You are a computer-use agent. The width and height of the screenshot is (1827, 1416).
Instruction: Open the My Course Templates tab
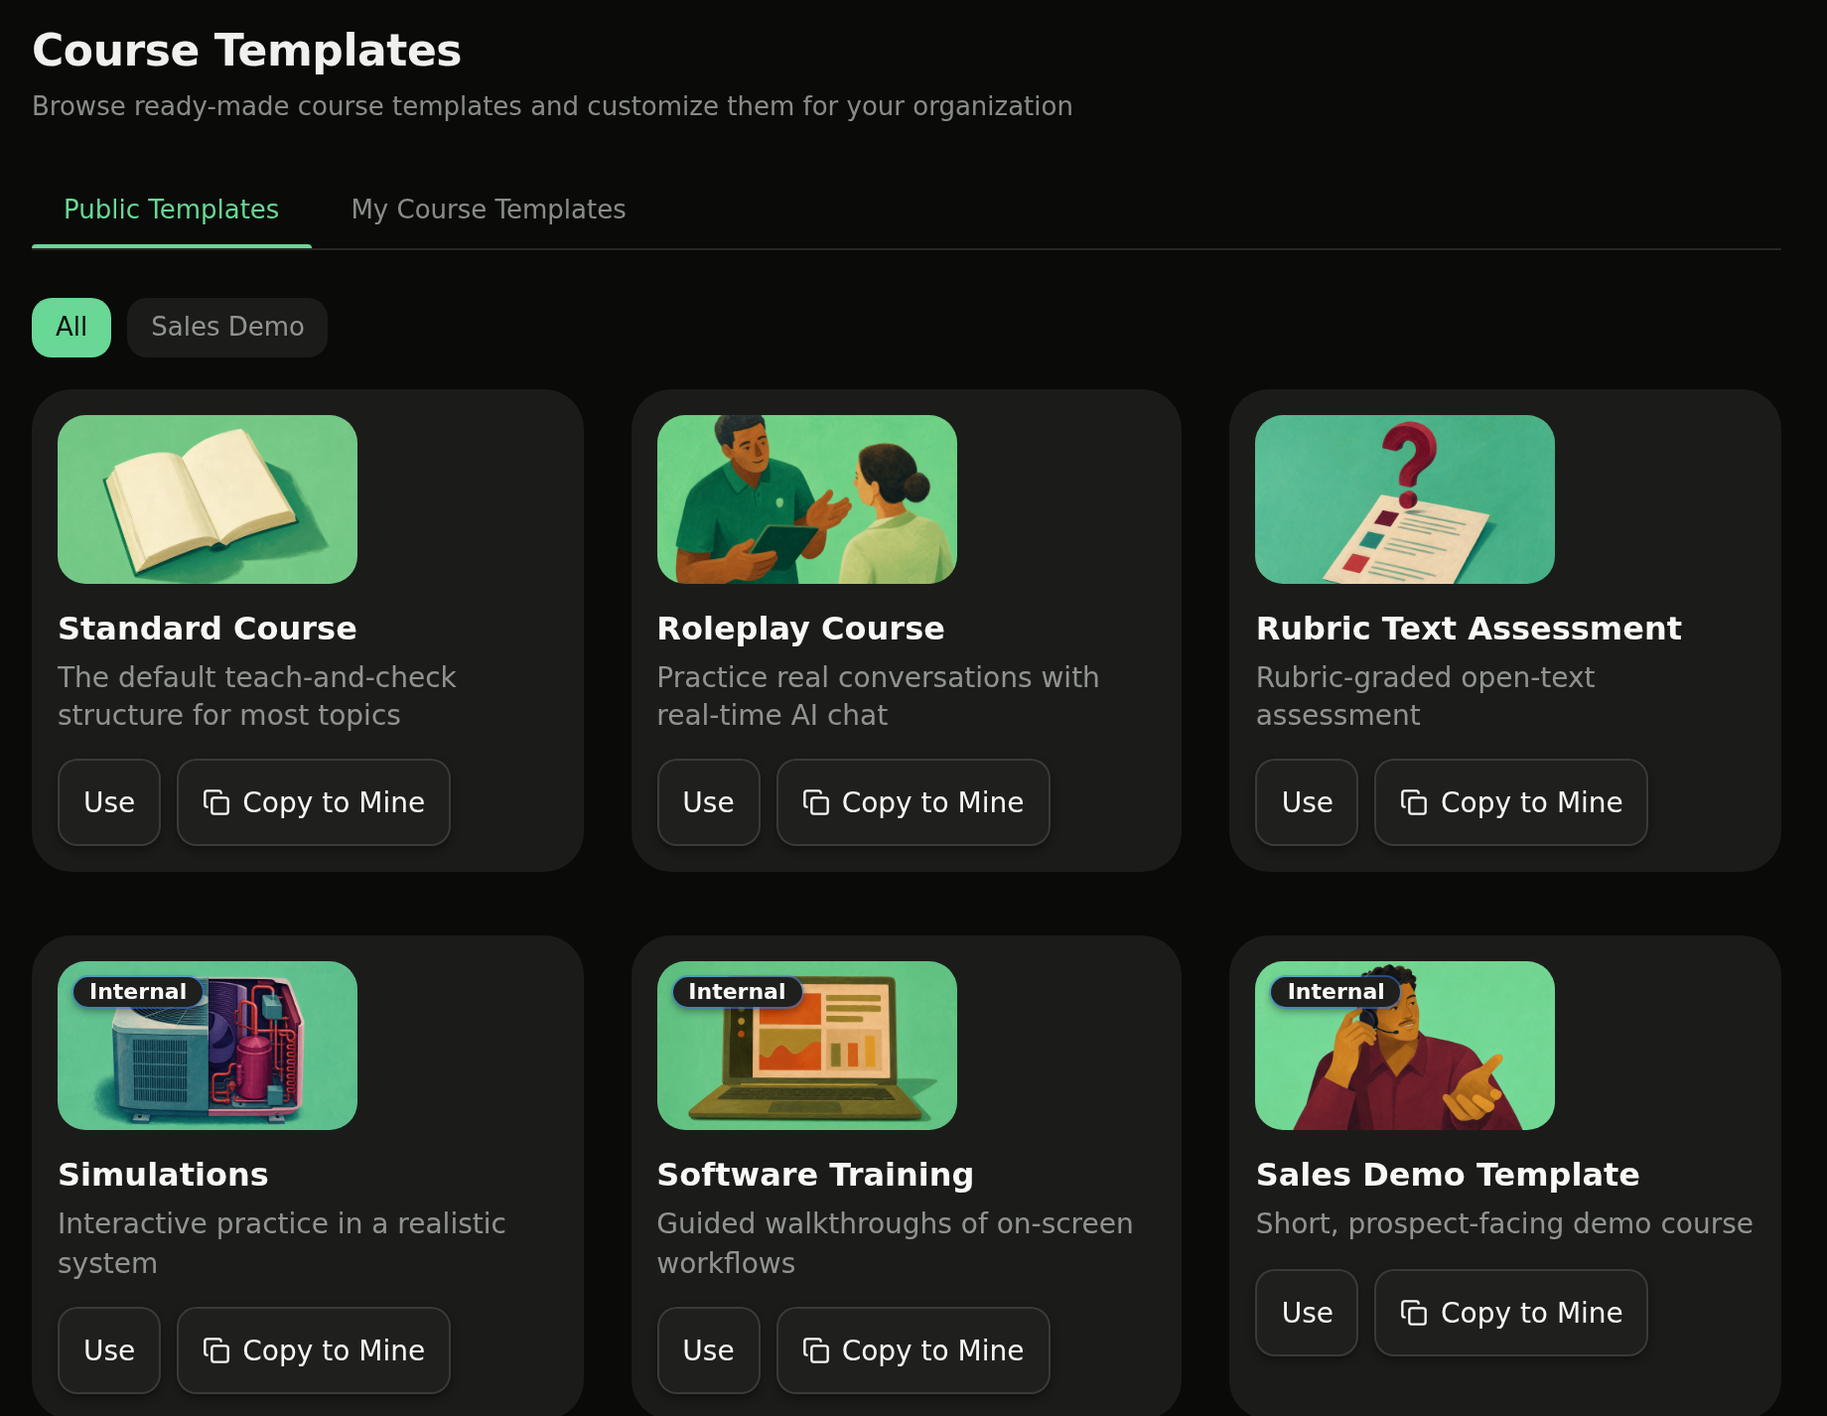pyautogui.click(x=489, y=210)
